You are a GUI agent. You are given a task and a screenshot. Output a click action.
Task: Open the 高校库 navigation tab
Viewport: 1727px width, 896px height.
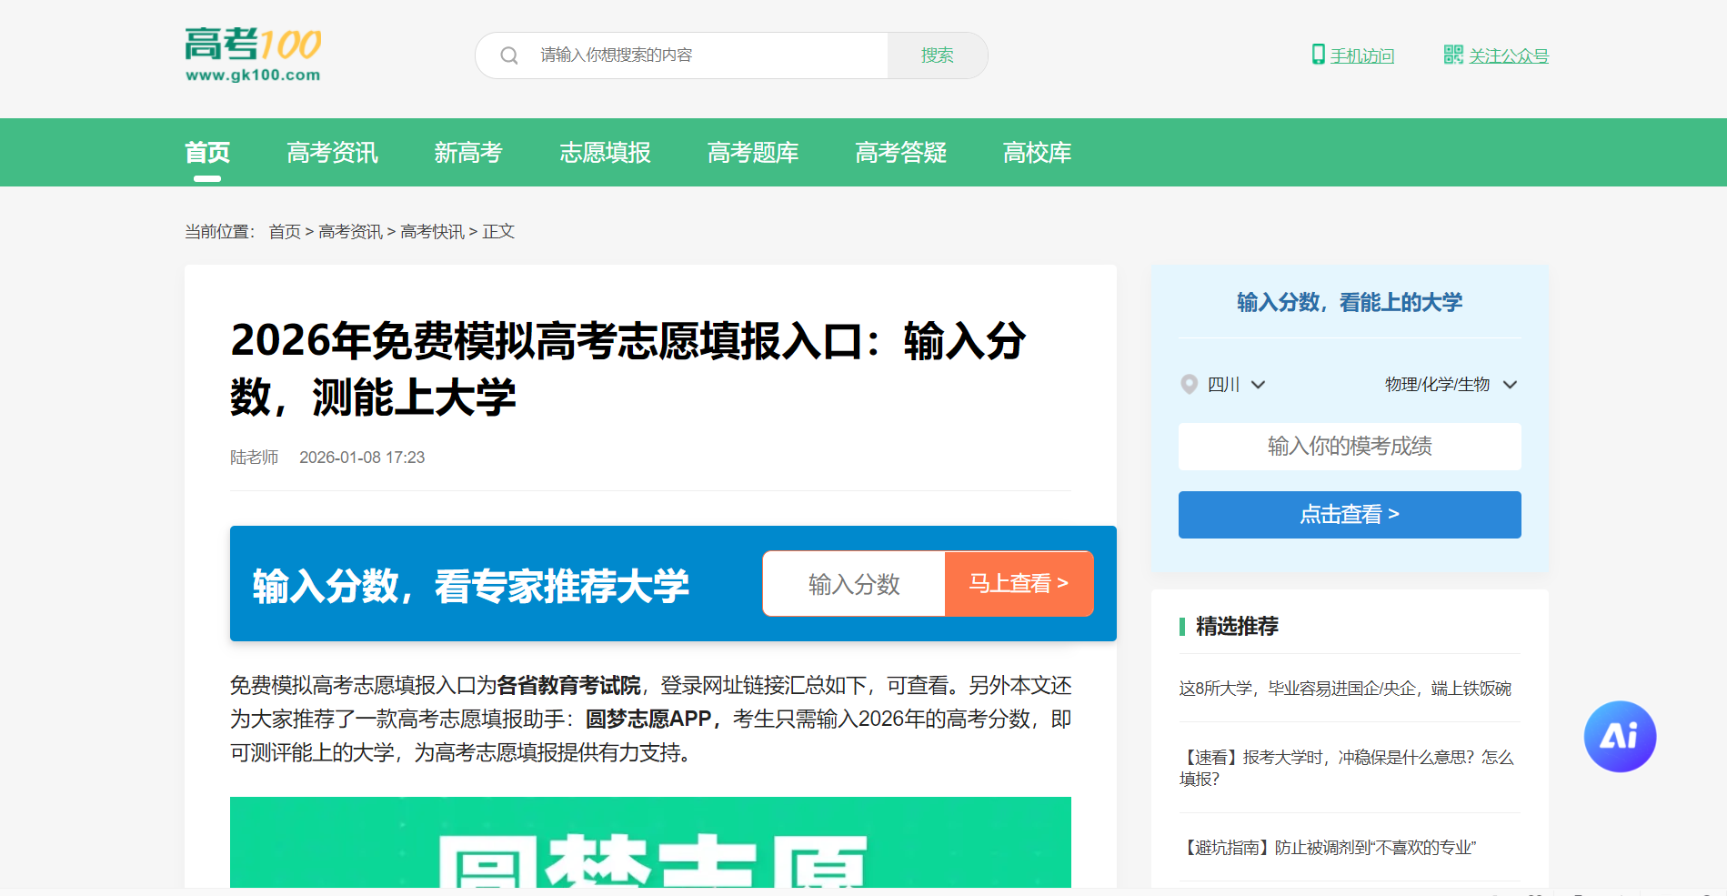click(1037, 153)
